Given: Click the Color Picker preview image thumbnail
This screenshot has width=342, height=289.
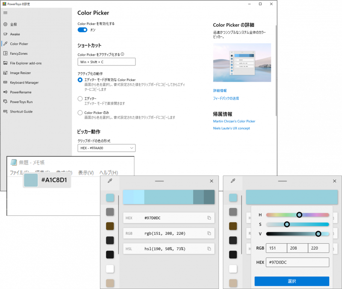Looking at the screenshot, I should point(242,63).
